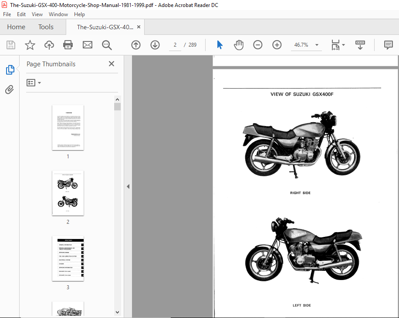Zoom in with plus icon
This screenshot has height=318, width=399.
tap(277, 45)
